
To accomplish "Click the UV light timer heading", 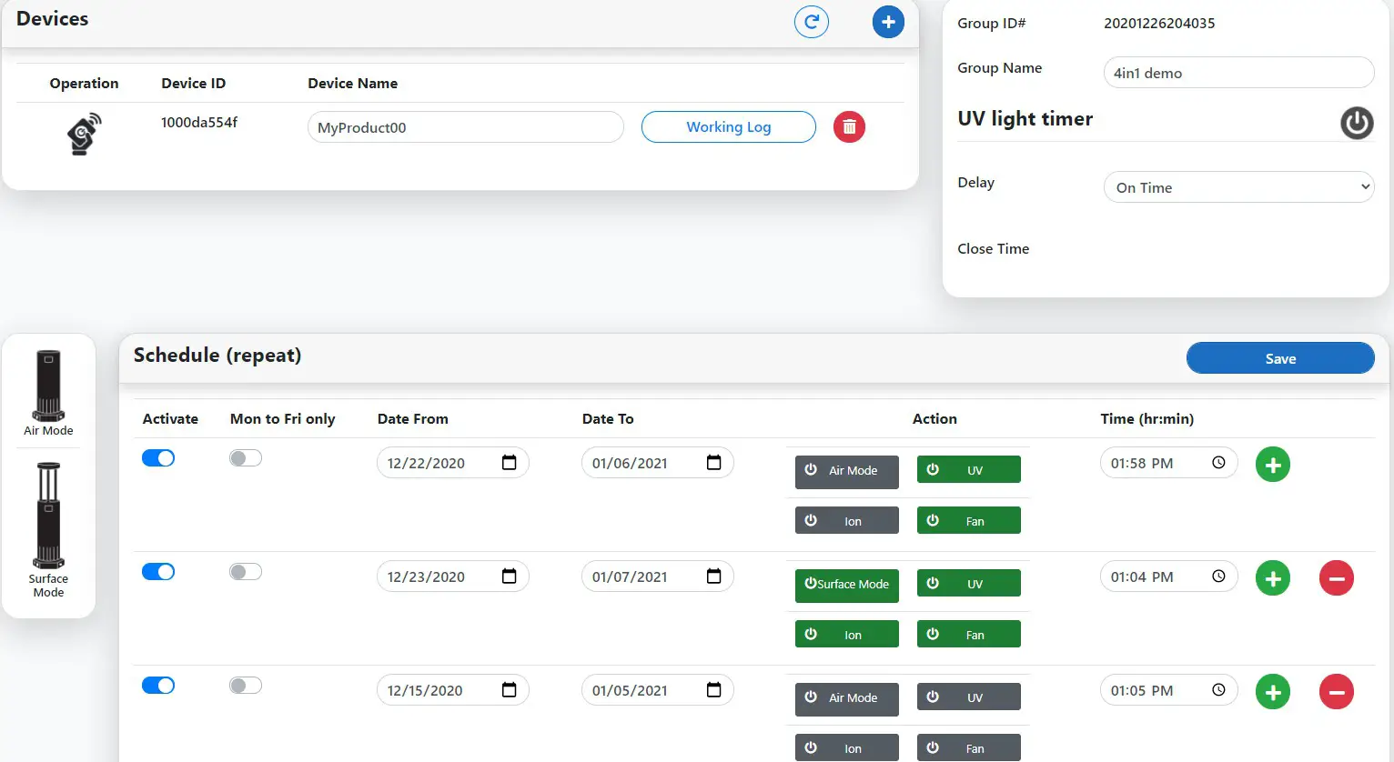I will click(x=1025, y=119).
